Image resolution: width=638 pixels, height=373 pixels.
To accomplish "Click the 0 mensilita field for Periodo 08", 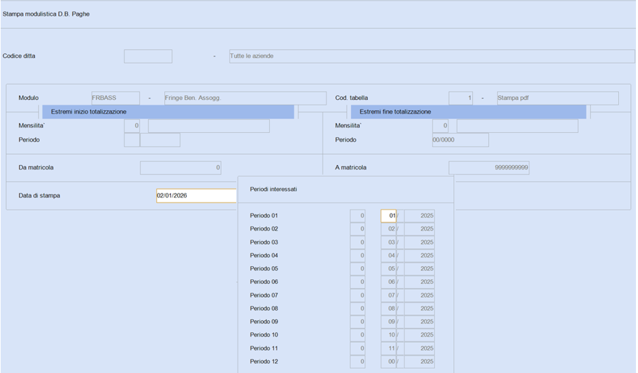I will tap(357, 309).
